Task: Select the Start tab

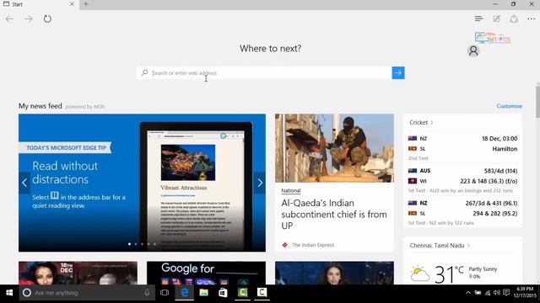Action: (x=39, y=4)
